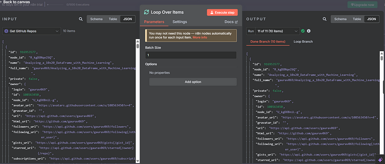Image resolution: width=385 pixels, height=164 pixels.
Task: Click the "followers_url" value in OUTPUT JSON
Action: pos(330,139)
